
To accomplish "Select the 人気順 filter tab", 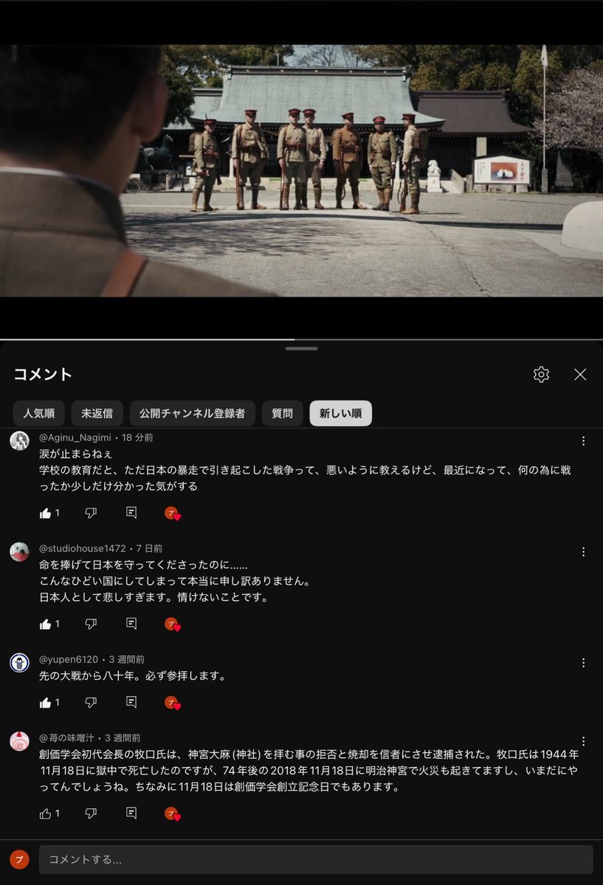I will click(x=38, y=413).
